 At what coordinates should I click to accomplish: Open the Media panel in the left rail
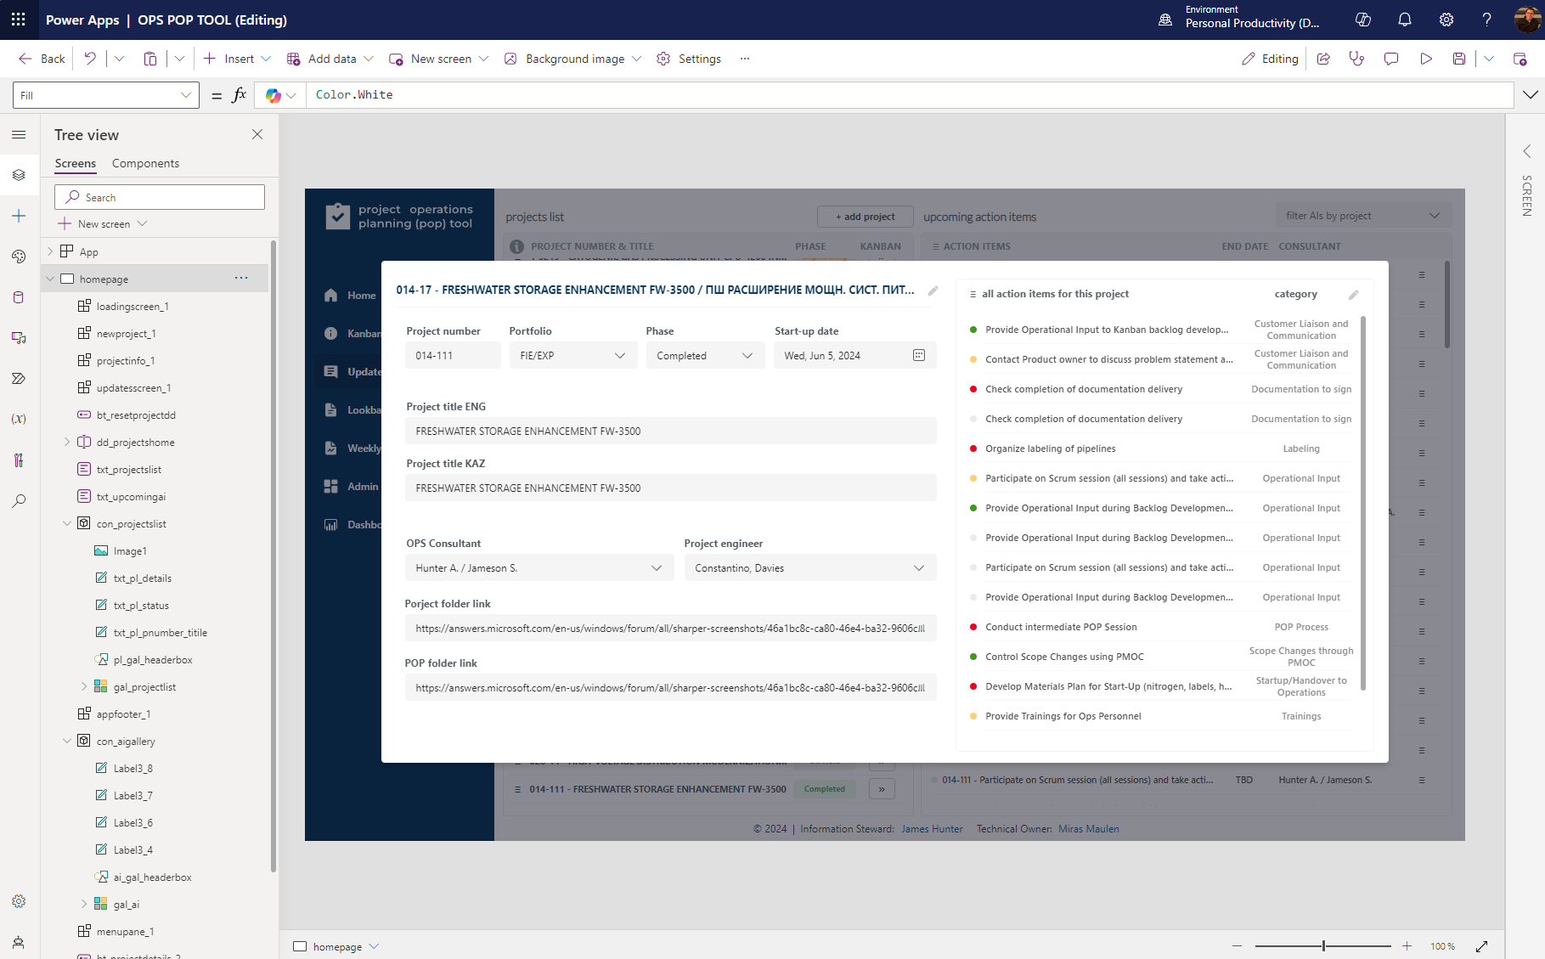click(19, 337)
